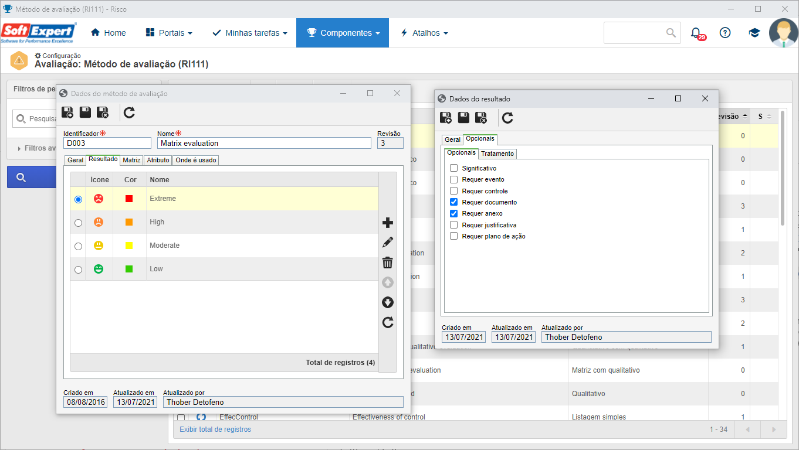This screenshot has width=799, height=450.
Task: Click save and exit icon in method dialog
Action: click(x=103, y=112)
